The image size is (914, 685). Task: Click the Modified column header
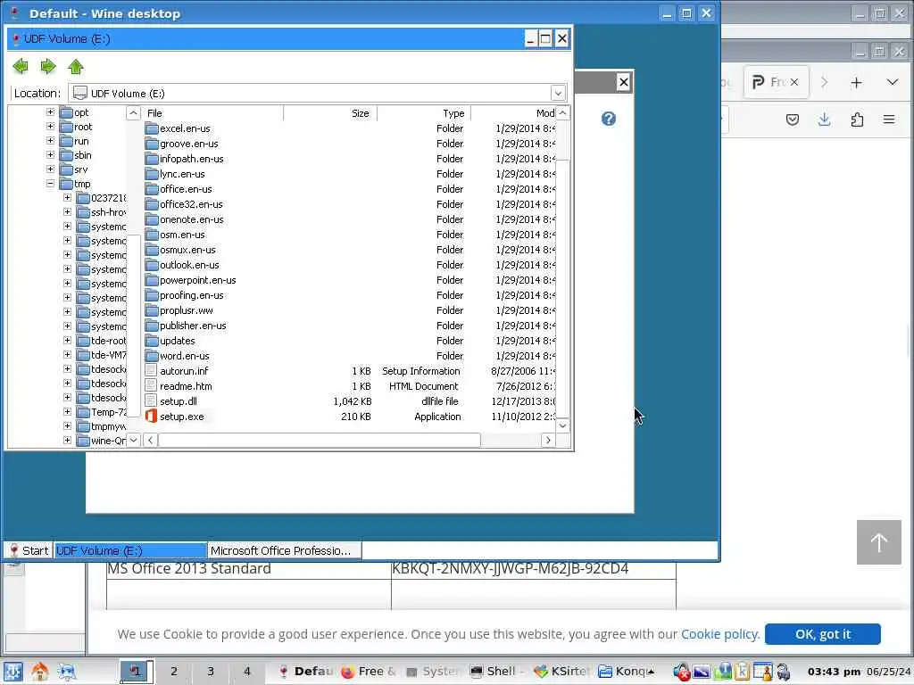pyautogui.click(x=513, y=113)
